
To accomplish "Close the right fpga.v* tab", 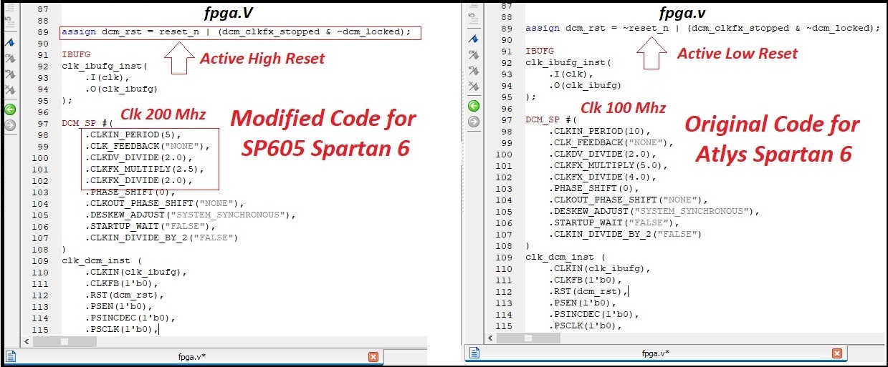I will pos(836,353).
